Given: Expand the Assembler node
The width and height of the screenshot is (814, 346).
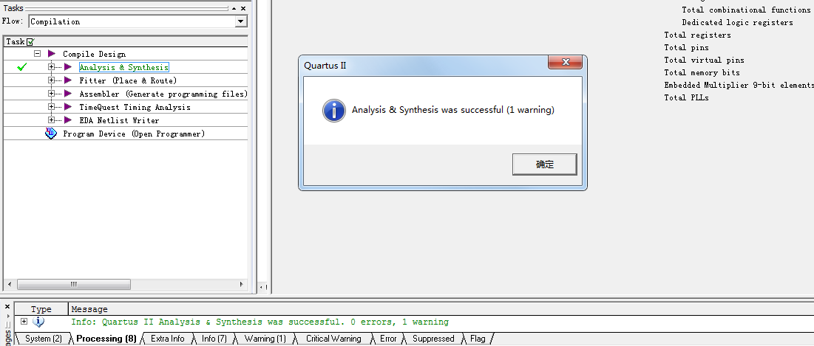Looking at the screenshot, I should tap(51, 94).
